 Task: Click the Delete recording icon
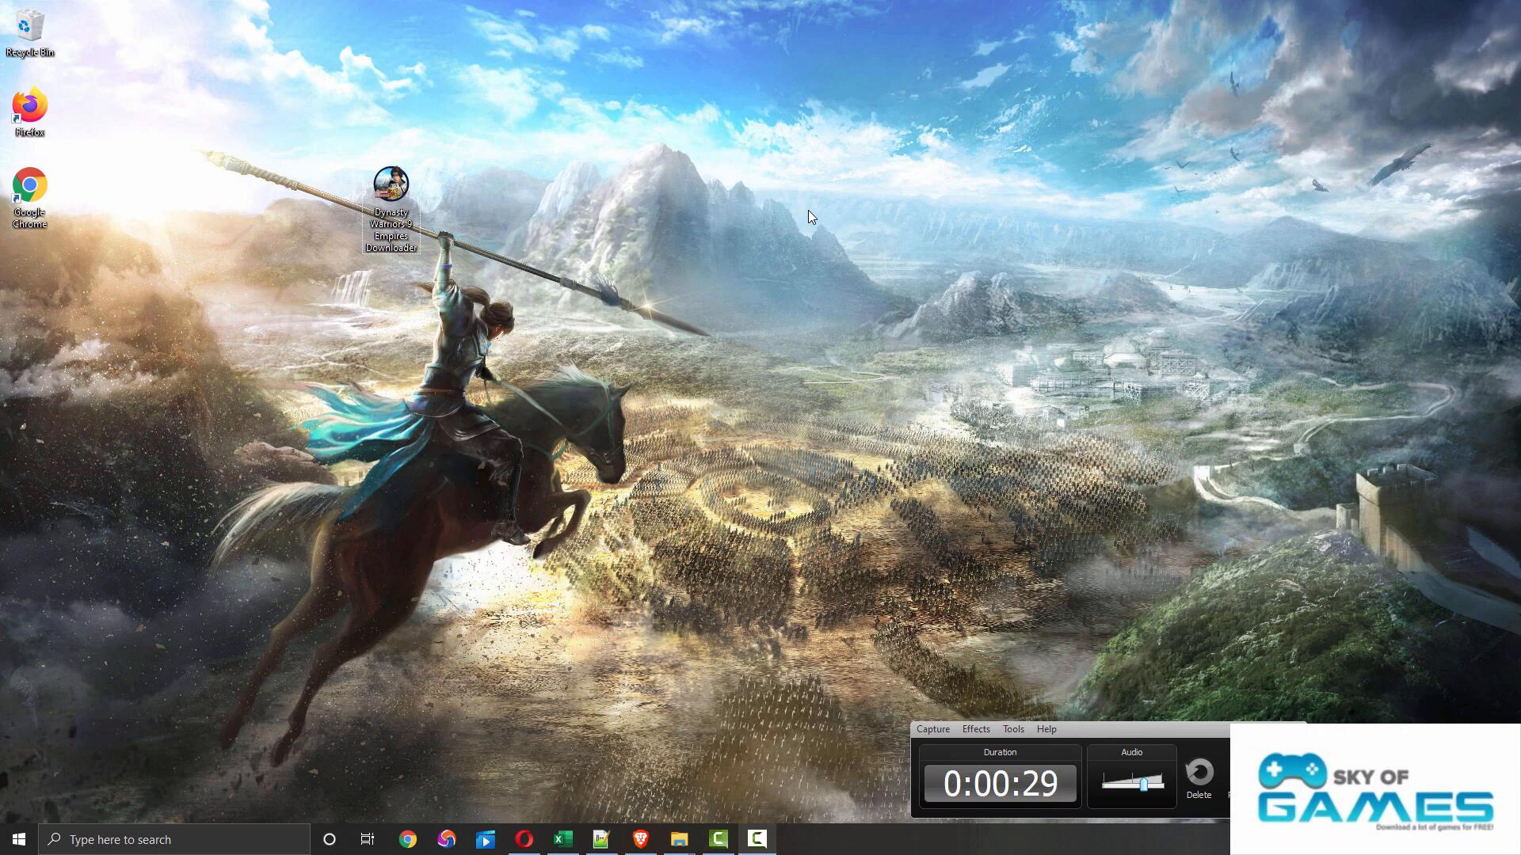click(x=1199, y=777)
